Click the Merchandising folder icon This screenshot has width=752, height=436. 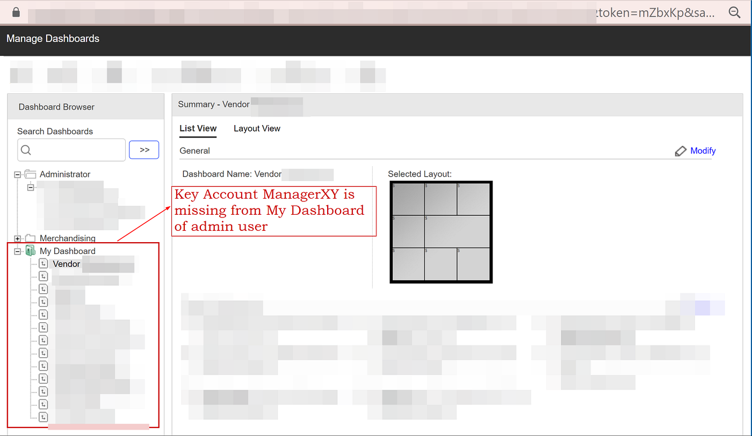click(x=32, y=238)
